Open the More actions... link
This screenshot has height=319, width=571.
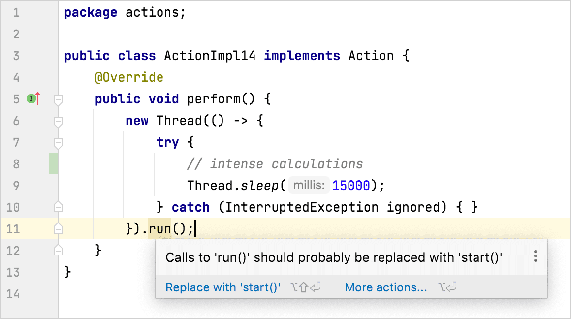coord(385,287)
